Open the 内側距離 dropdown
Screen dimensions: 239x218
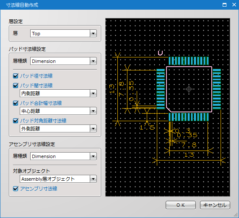pyautogui.click(x=58, y=93)
